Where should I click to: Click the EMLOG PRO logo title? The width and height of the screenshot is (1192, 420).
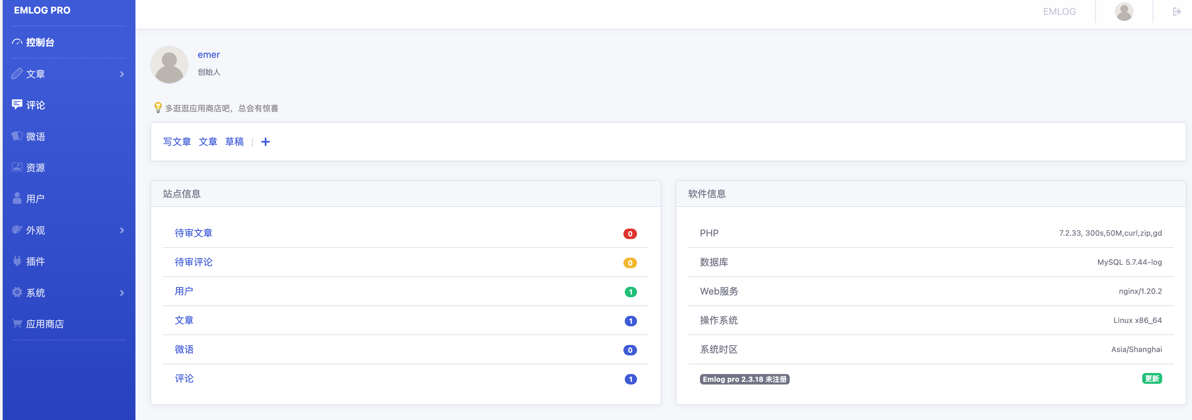42,10
